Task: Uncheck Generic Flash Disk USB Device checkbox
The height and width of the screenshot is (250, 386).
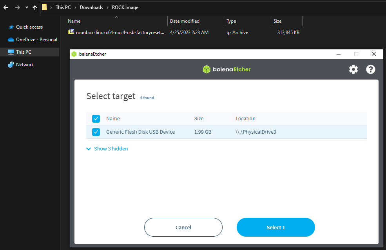Action: tap(96, 132)
